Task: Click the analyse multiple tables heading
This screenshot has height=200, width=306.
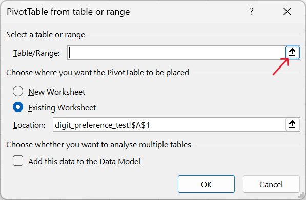Action: [x=99, y=145]
